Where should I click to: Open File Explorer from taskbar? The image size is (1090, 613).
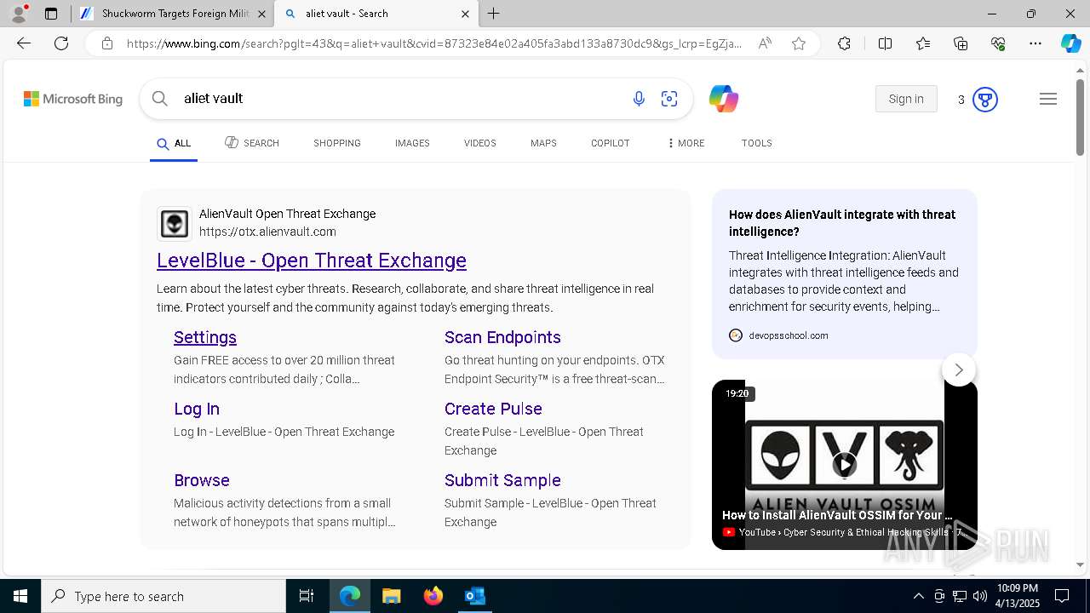pyautogui.click(x=391, y=596)
